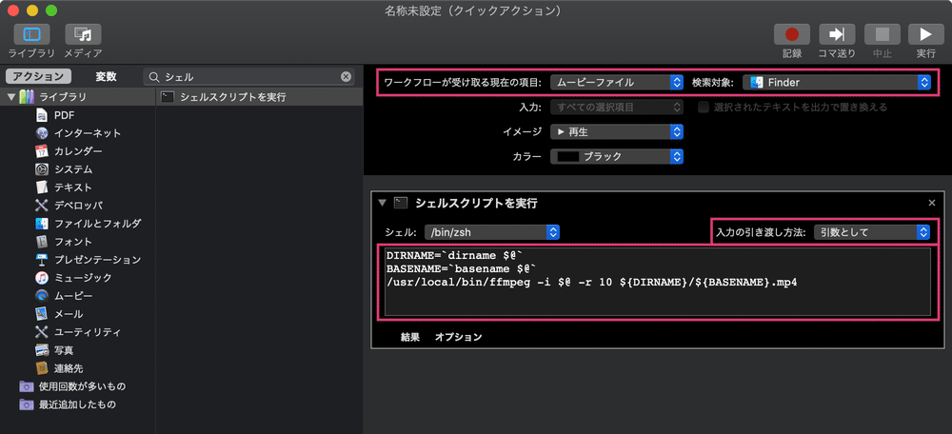
Task: Select the ムービー category icon
Action: [41, 296]
